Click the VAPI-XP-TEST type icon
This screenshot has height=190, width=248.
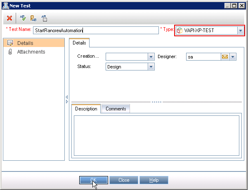(180, 30)
